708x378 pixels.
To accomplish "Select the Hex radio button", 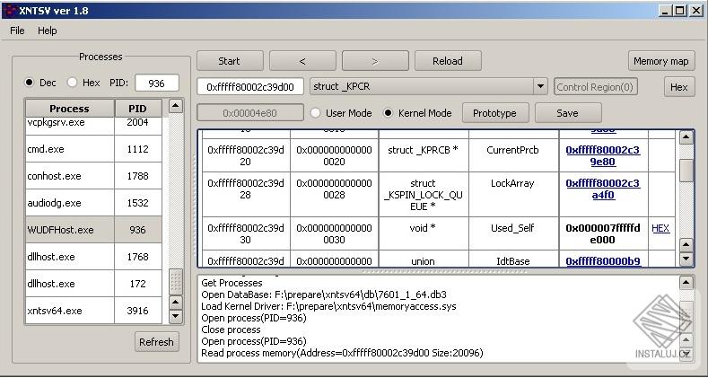I will tap(73, 83).
